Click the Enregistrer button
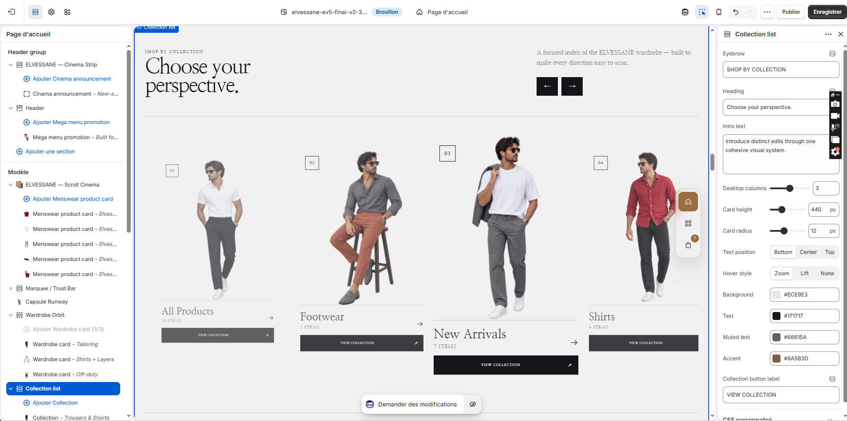 tap(827, 12)
